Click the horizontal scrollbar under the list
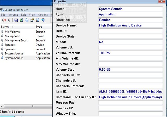The image size is (167, 117). point(32,106)
